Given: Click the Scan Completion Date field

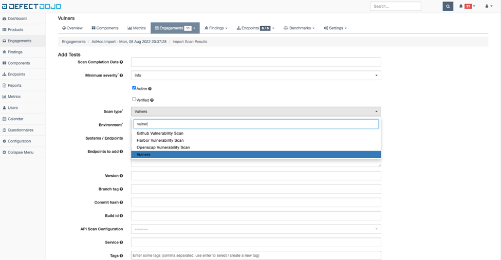Looking at the screenshot, I should 256,62.
